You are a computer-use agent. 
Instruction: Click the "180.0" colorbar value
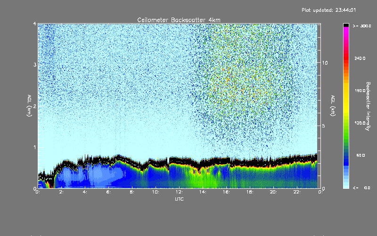pos(360,91)
